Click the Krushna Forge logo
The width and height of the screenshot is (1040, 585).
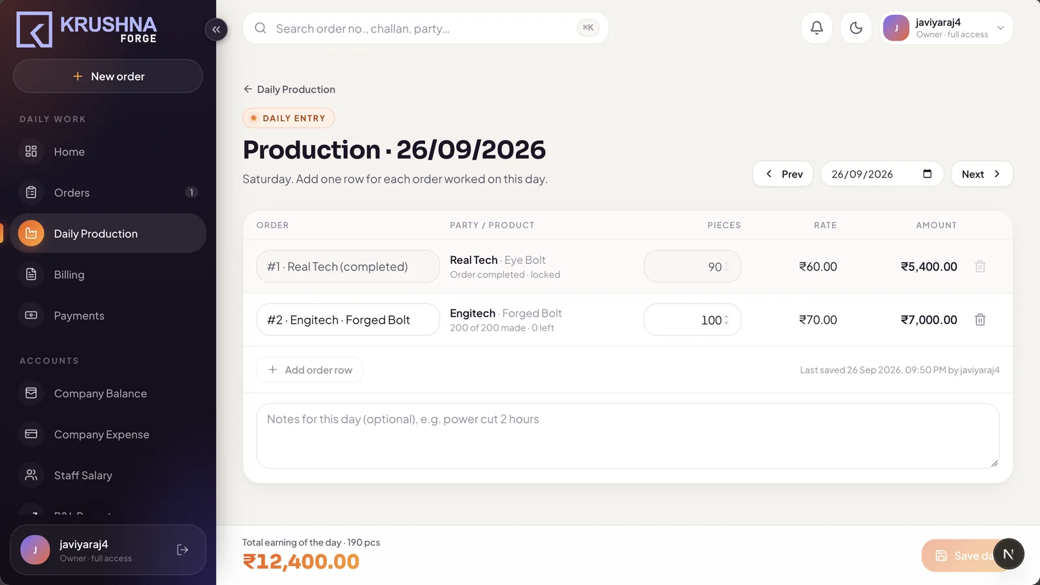point(86,29)
